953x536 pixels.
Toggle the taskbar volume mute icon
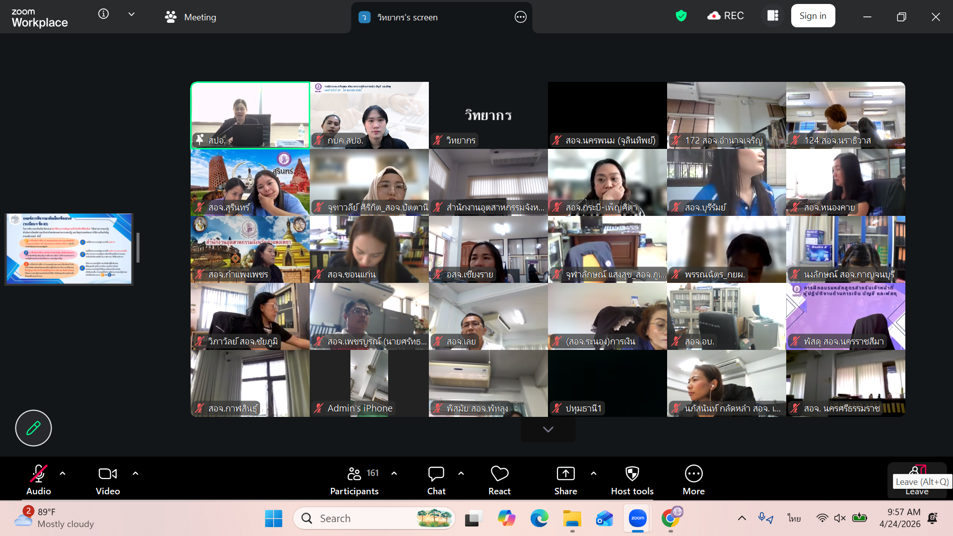(839, 518)
